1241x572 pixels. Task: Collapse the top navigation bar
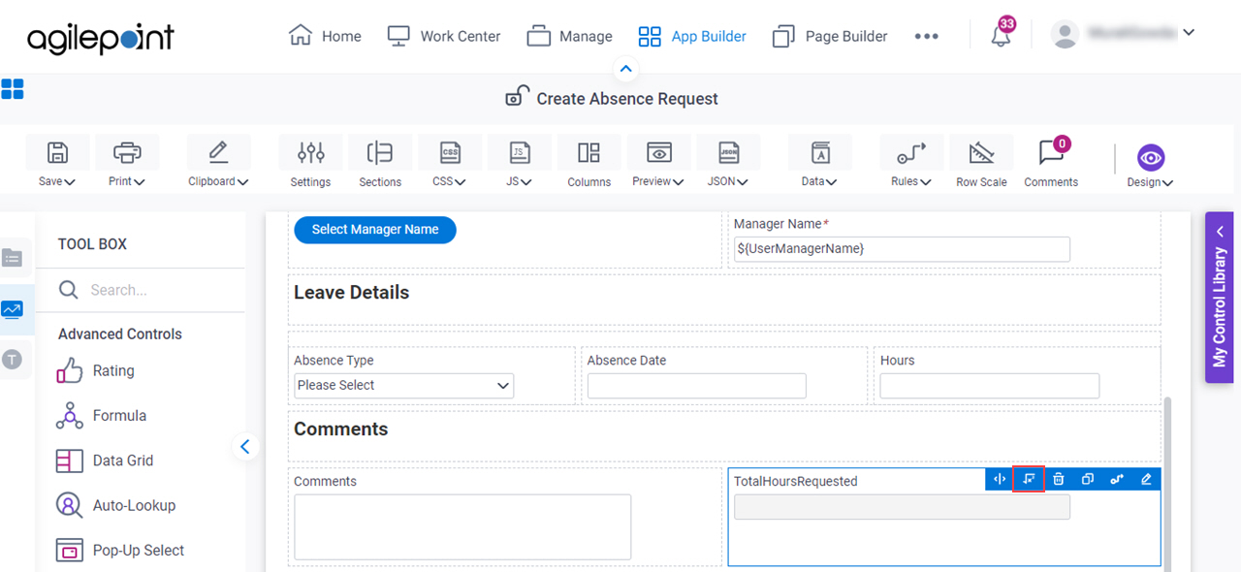click(625, 69)
